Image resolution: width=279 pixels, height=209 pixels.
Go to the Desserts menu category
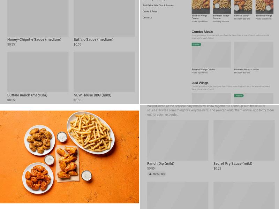click(x=147, y=17)
